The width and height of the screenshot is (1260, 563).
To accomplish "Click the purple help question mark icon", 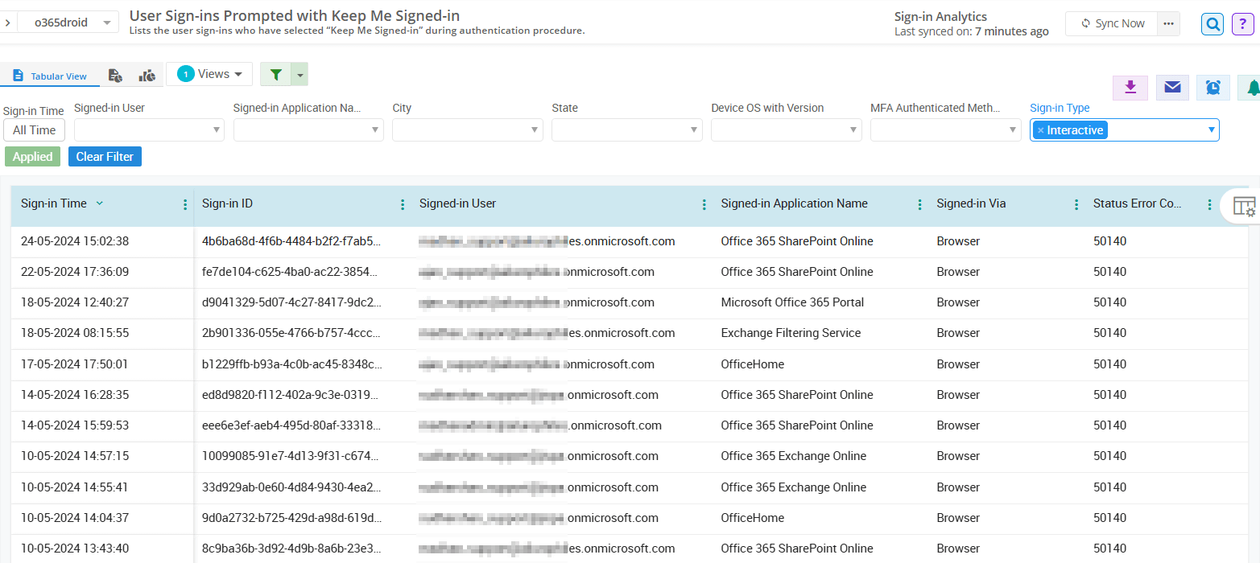I will 1243,24.
